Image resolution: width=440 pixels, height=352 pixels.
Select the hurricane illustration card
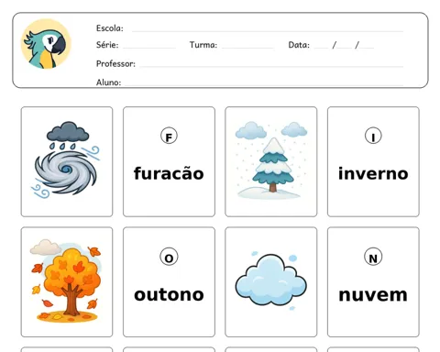pyautogui.click(x=67, y=161)
